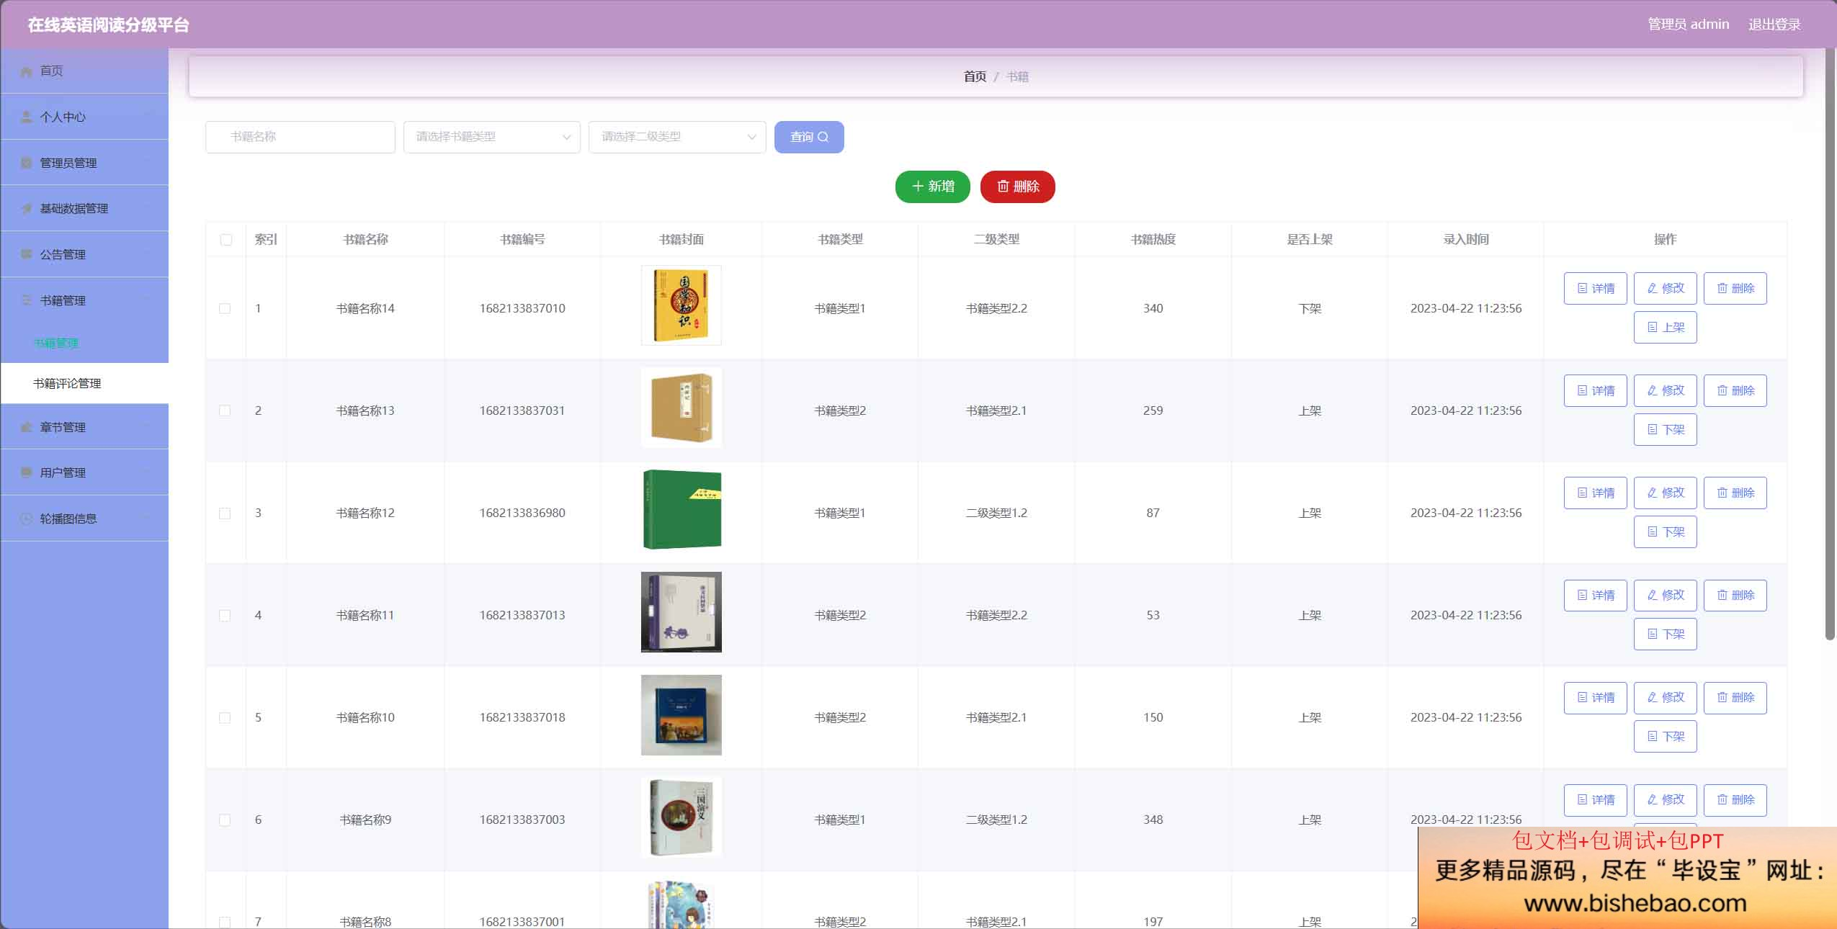1837x929 pixels.
Task: Click the plus icon in 新增 button
Action: [x=917, y=187]
